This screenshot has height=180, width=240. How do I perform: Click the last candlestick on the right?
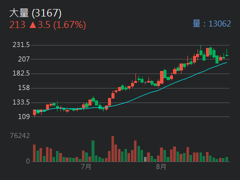pyautogui.click(x=226, y=52)
